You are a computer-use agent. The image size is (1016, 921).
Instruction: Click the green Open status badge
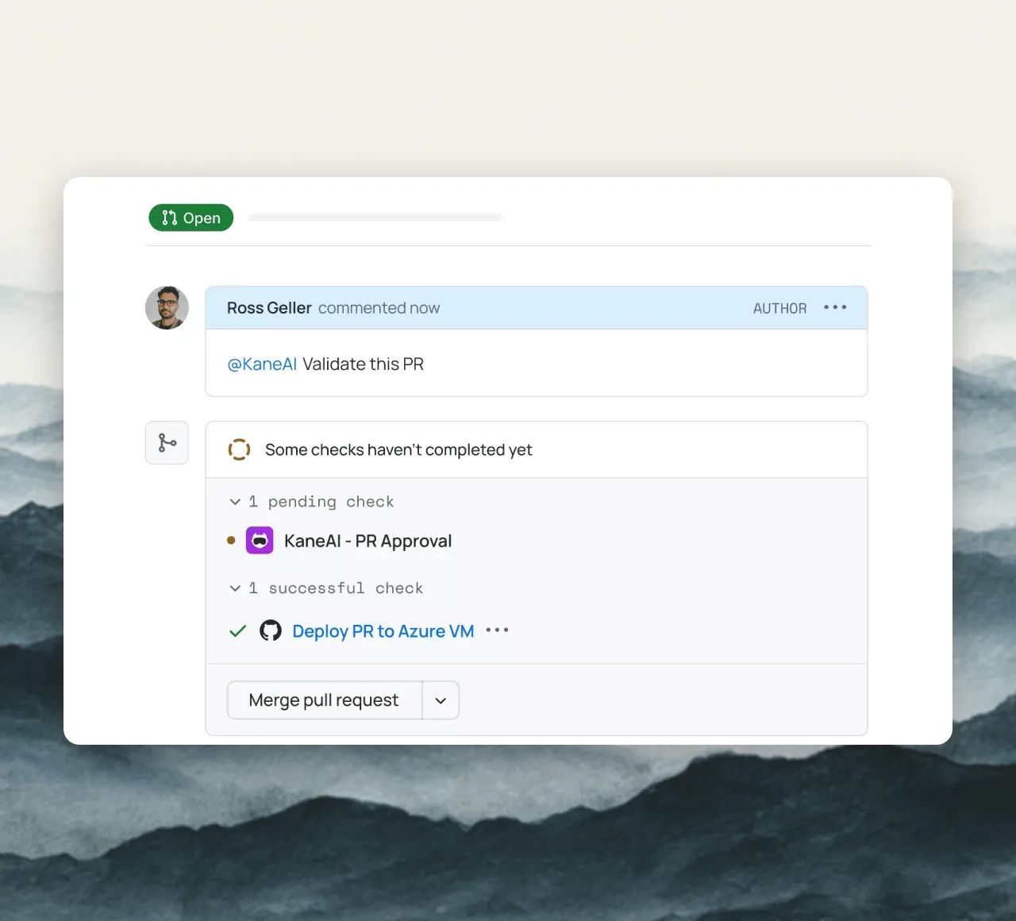point(191,218)
